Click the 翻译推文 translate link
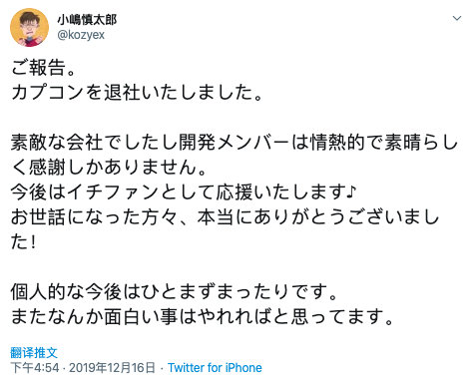 34,352
